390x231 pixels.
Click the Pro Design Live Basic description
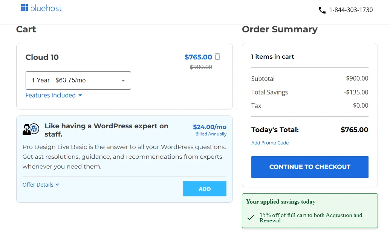tap(124, 157)
